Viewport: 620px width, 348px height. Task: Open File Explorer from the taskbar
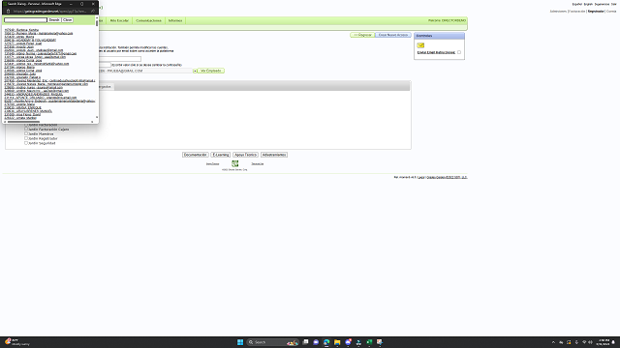tap(337, 342)
